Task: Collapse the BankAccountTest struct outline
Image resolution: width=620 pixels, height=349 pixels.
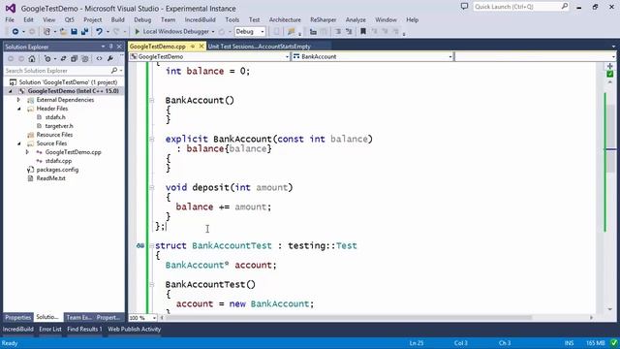Action: [151, 245]
